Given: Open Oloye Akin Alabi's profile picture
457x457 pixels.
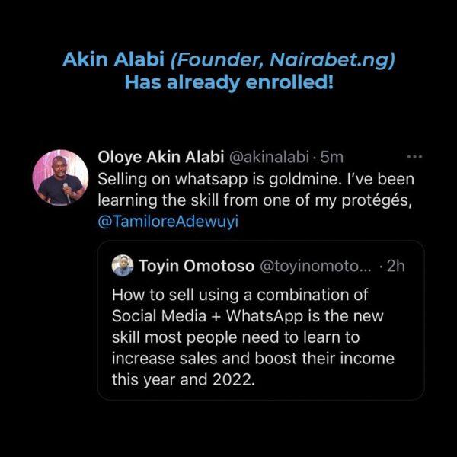Looking at the screenshot, I should click(x=60, y=177).
